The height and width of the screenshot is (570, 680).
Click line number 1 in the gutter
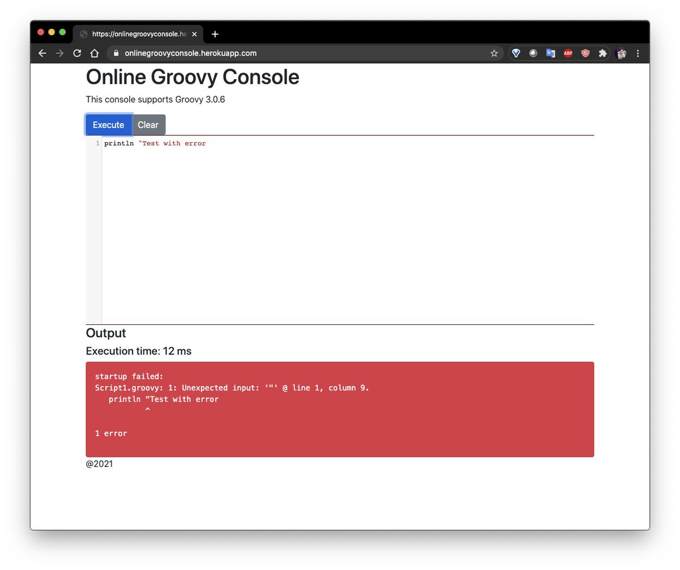(97, 144)
